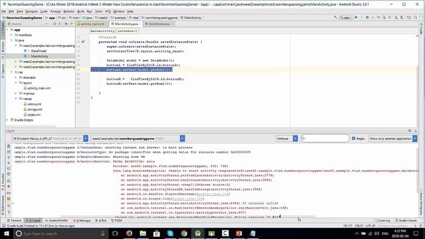This screenshot has width=425, height=239.
Task: Click the Restart logcat icon
Action: coord(9,181)
